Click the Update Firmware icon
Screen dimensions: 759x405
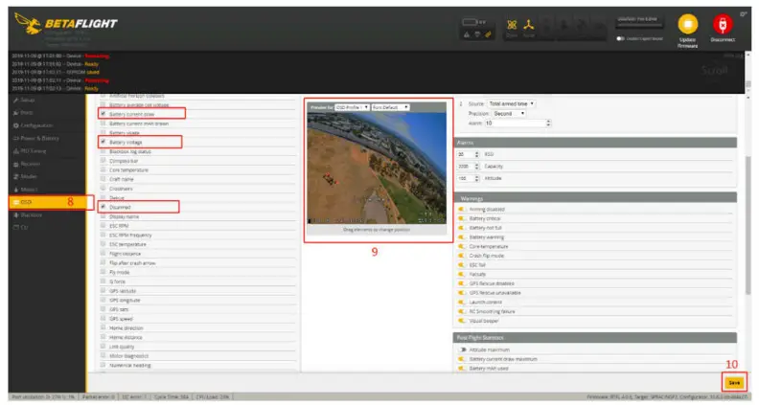pos(687,24)
